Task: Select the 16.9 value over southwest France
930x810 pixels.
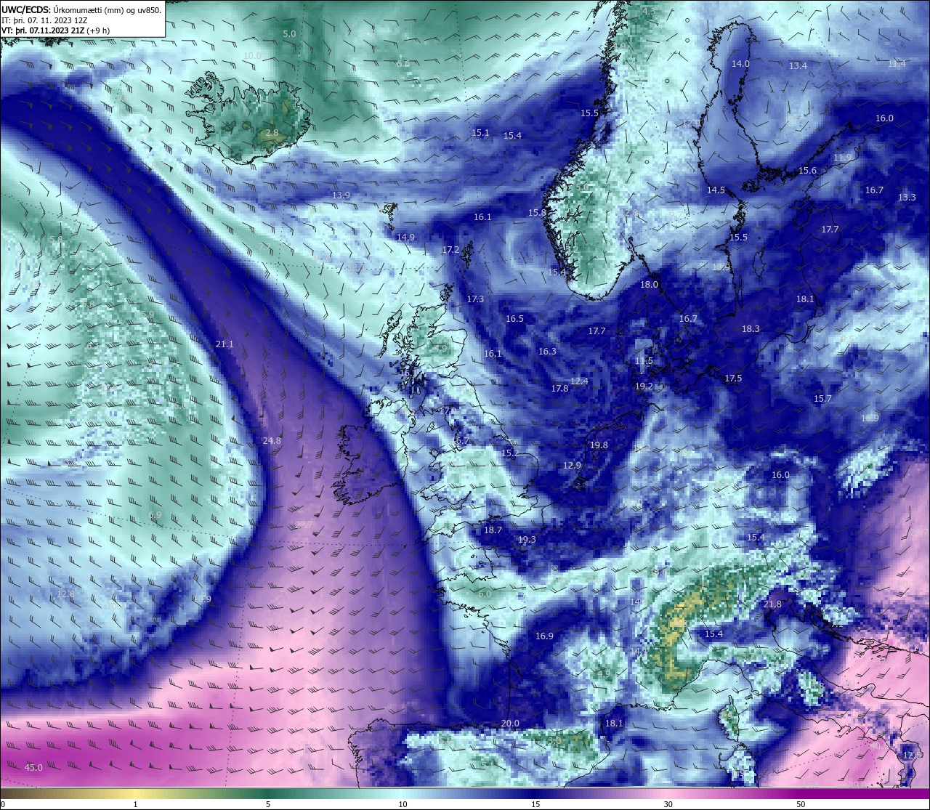Action: click(544, 636)
